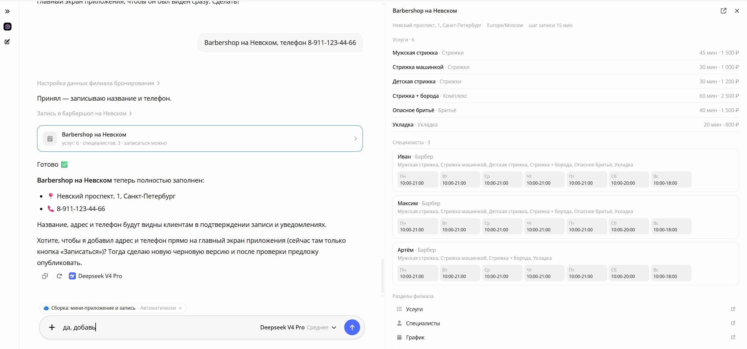
Task: Click Максим's Вс 10:00-18:00 schedule cell
Action: 671,226
